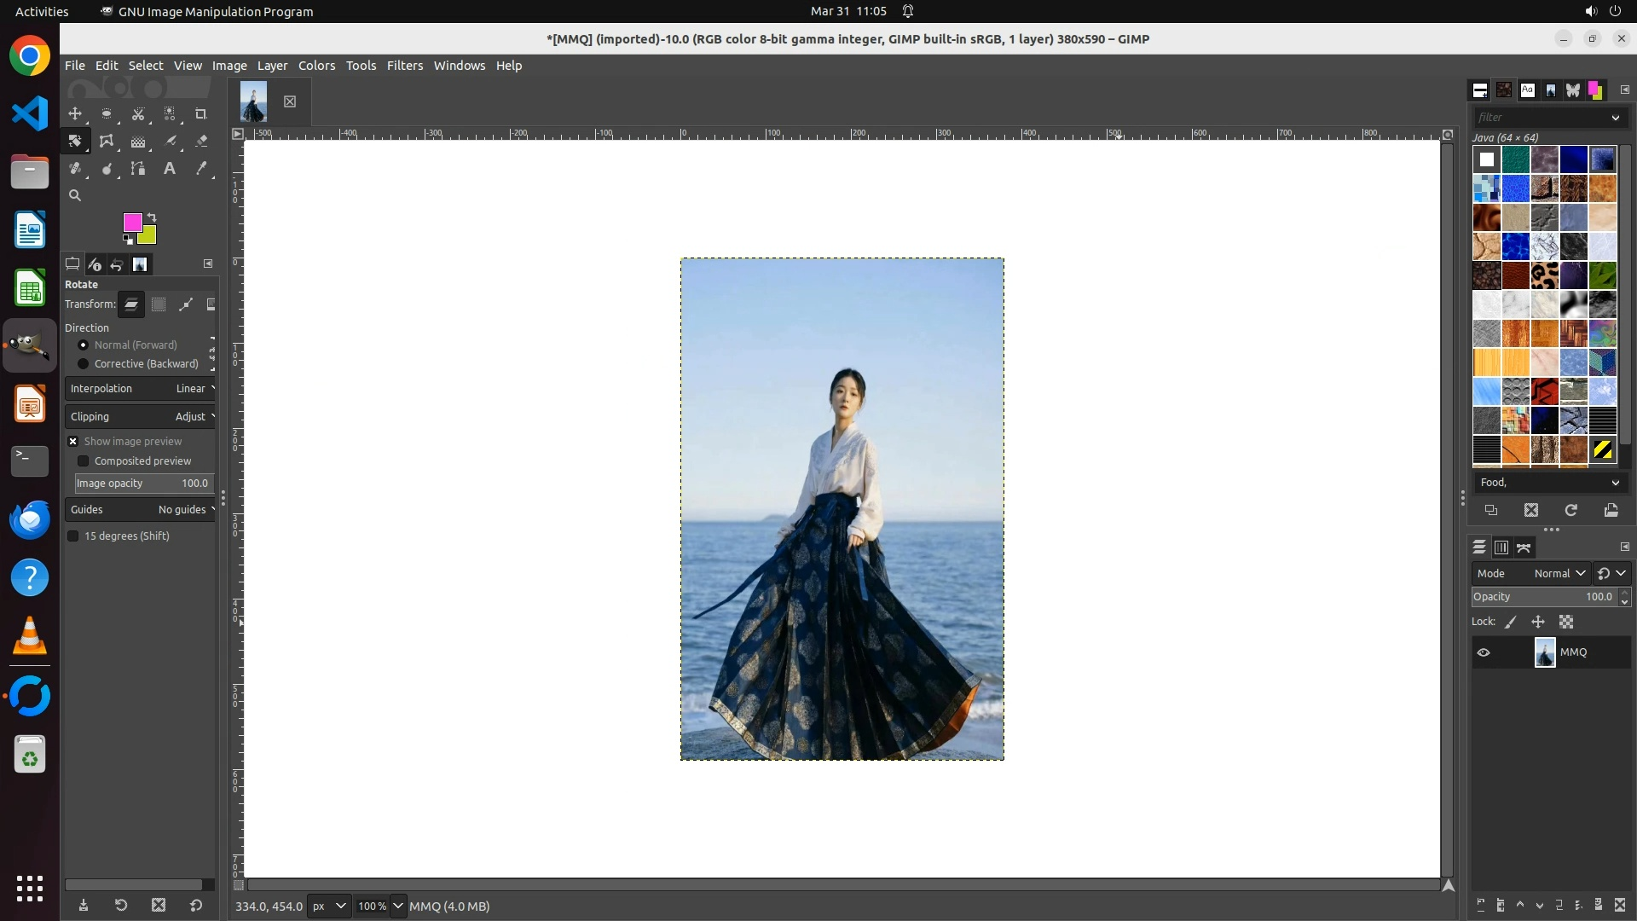Open the Interpolation dropdown
Screen dimensions: 1637x921
[141, 389]
